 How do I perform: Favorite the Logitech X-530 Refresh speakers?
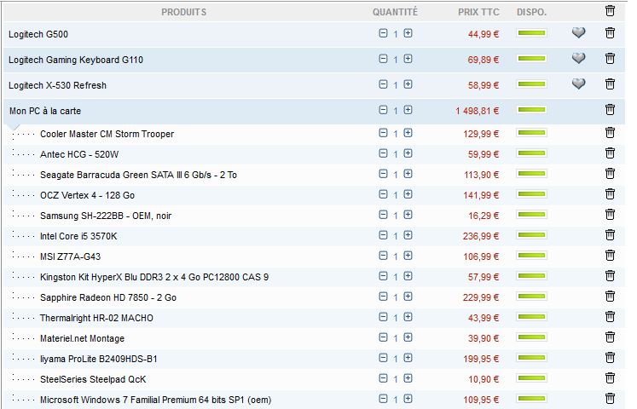579,84
